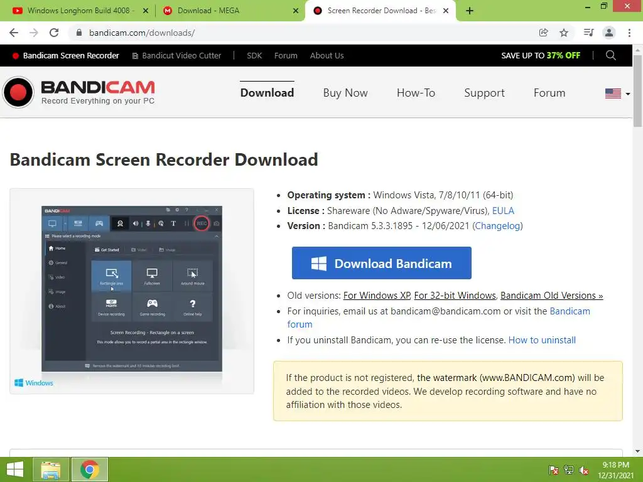Open Bandicut Video Cutter link
The width and height of the screenshot is (643, 482).
click(x=176, y=56)
